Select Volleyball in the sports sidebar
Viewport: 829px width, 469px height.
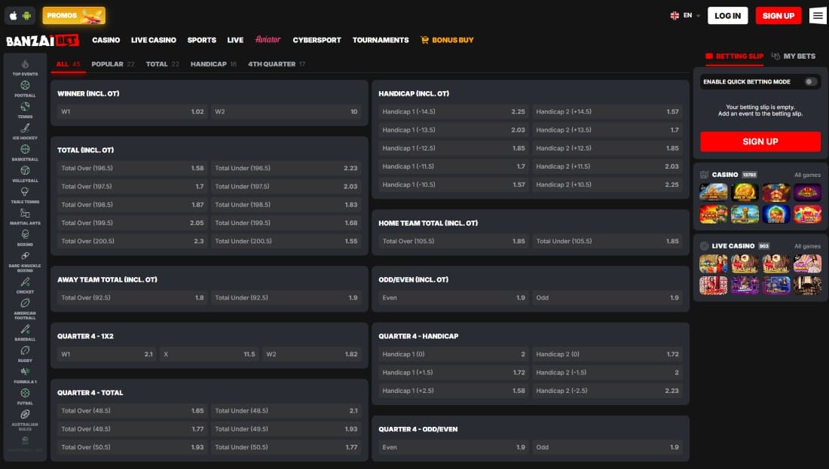point(25,174)
